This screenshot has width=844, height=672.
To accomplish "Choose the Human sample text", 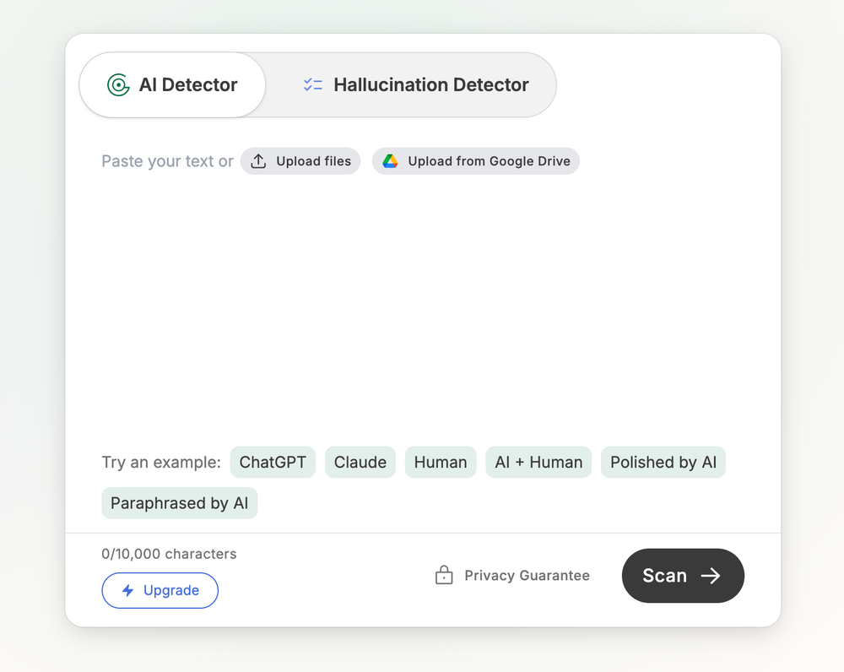I will 441,462.
